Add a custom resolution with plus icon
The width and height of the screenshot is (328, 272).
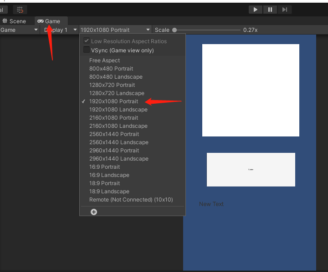click(x=94, y=212)
